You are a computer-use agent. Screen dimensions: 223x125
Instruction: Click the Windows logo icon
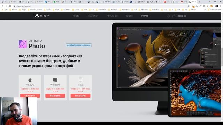(55, 80)
